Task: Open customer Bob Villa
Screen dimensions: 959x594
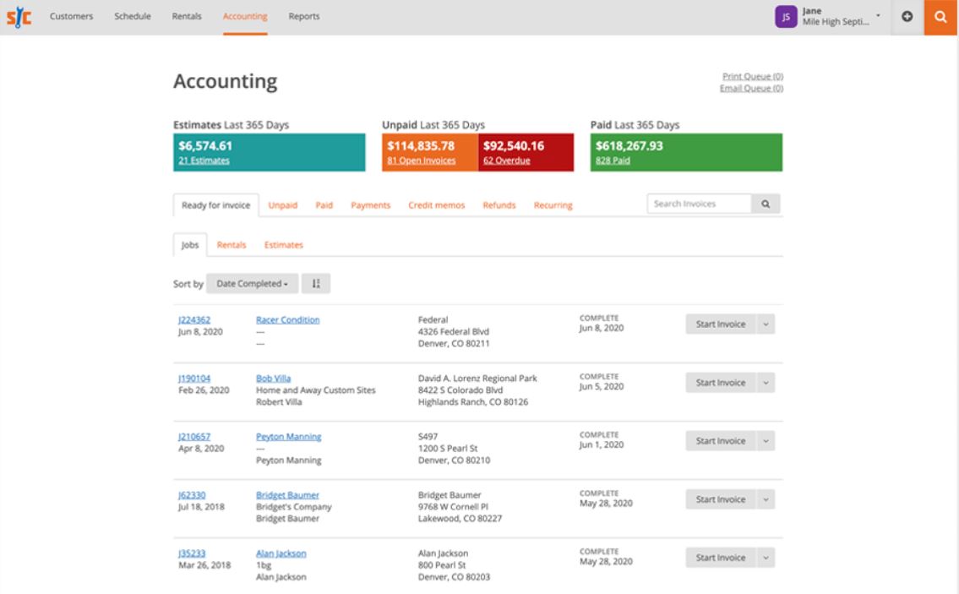Action: [274, 378]
